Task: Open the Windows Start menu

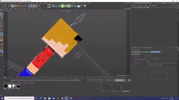Action: 2,98
